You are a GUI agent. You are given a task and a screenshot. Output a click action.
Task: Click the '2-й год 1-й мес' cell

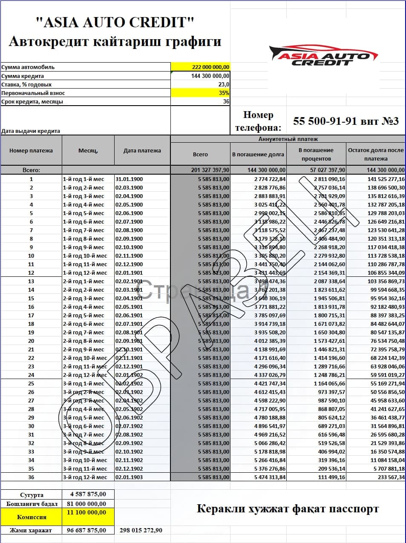[88, 281]
